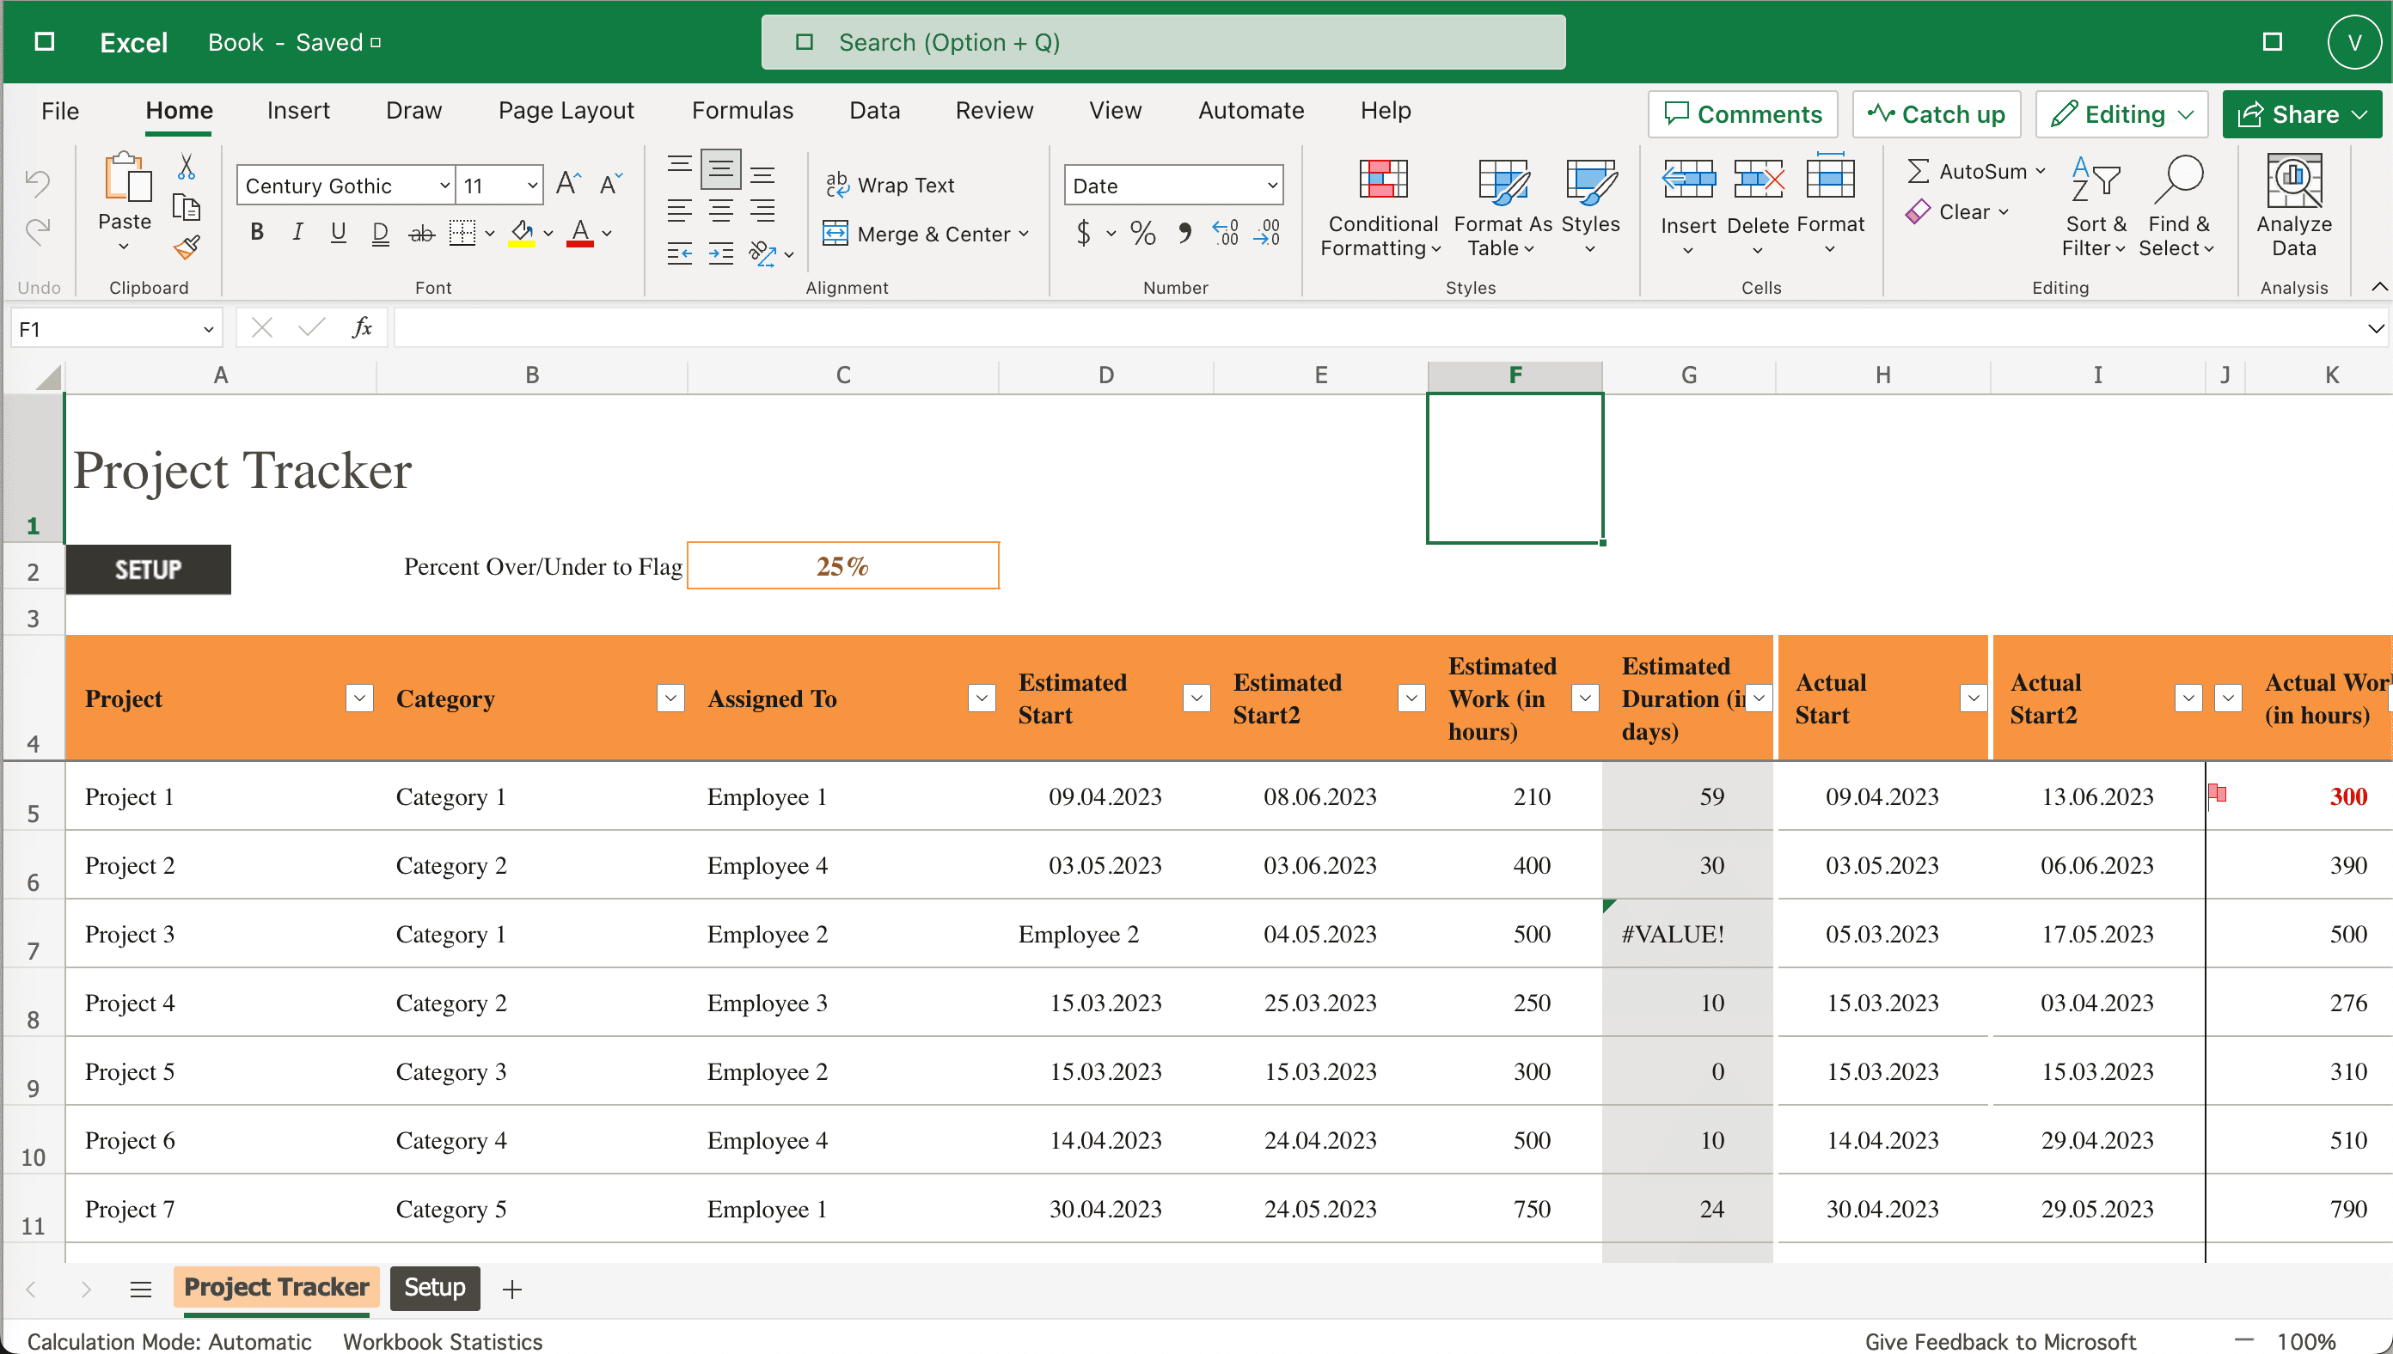Click the Cut scissors icon
Viewport: 2393px width, 1354px height.
coord(186,168)
